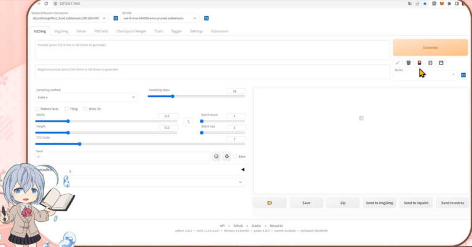Enable the Restore faces checkbox
The height and width of the screenshot is (247, 472).
37,109
